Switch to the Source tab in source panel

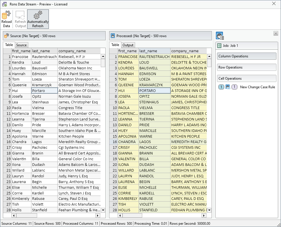point(21,45)
